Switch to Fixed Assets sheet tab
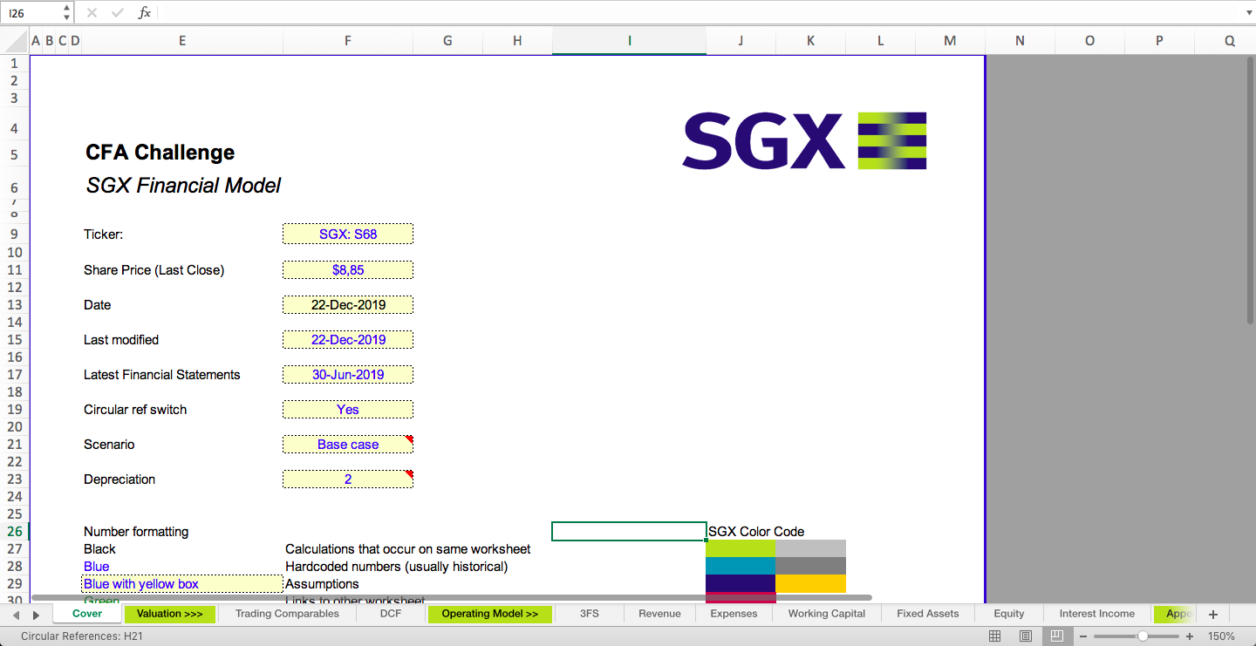Viewport: 1256px width, 646px height. click(x=928, y=614)
